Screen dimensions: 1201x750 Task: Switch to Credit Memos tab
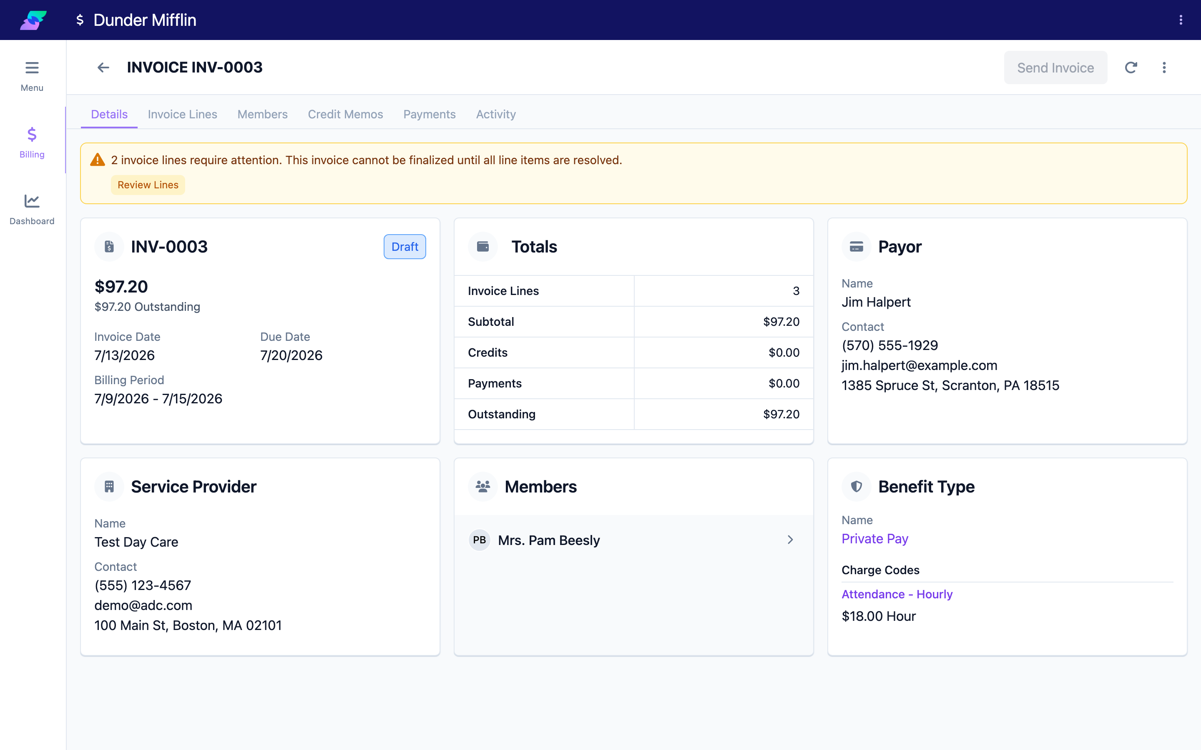coord(345,114)
